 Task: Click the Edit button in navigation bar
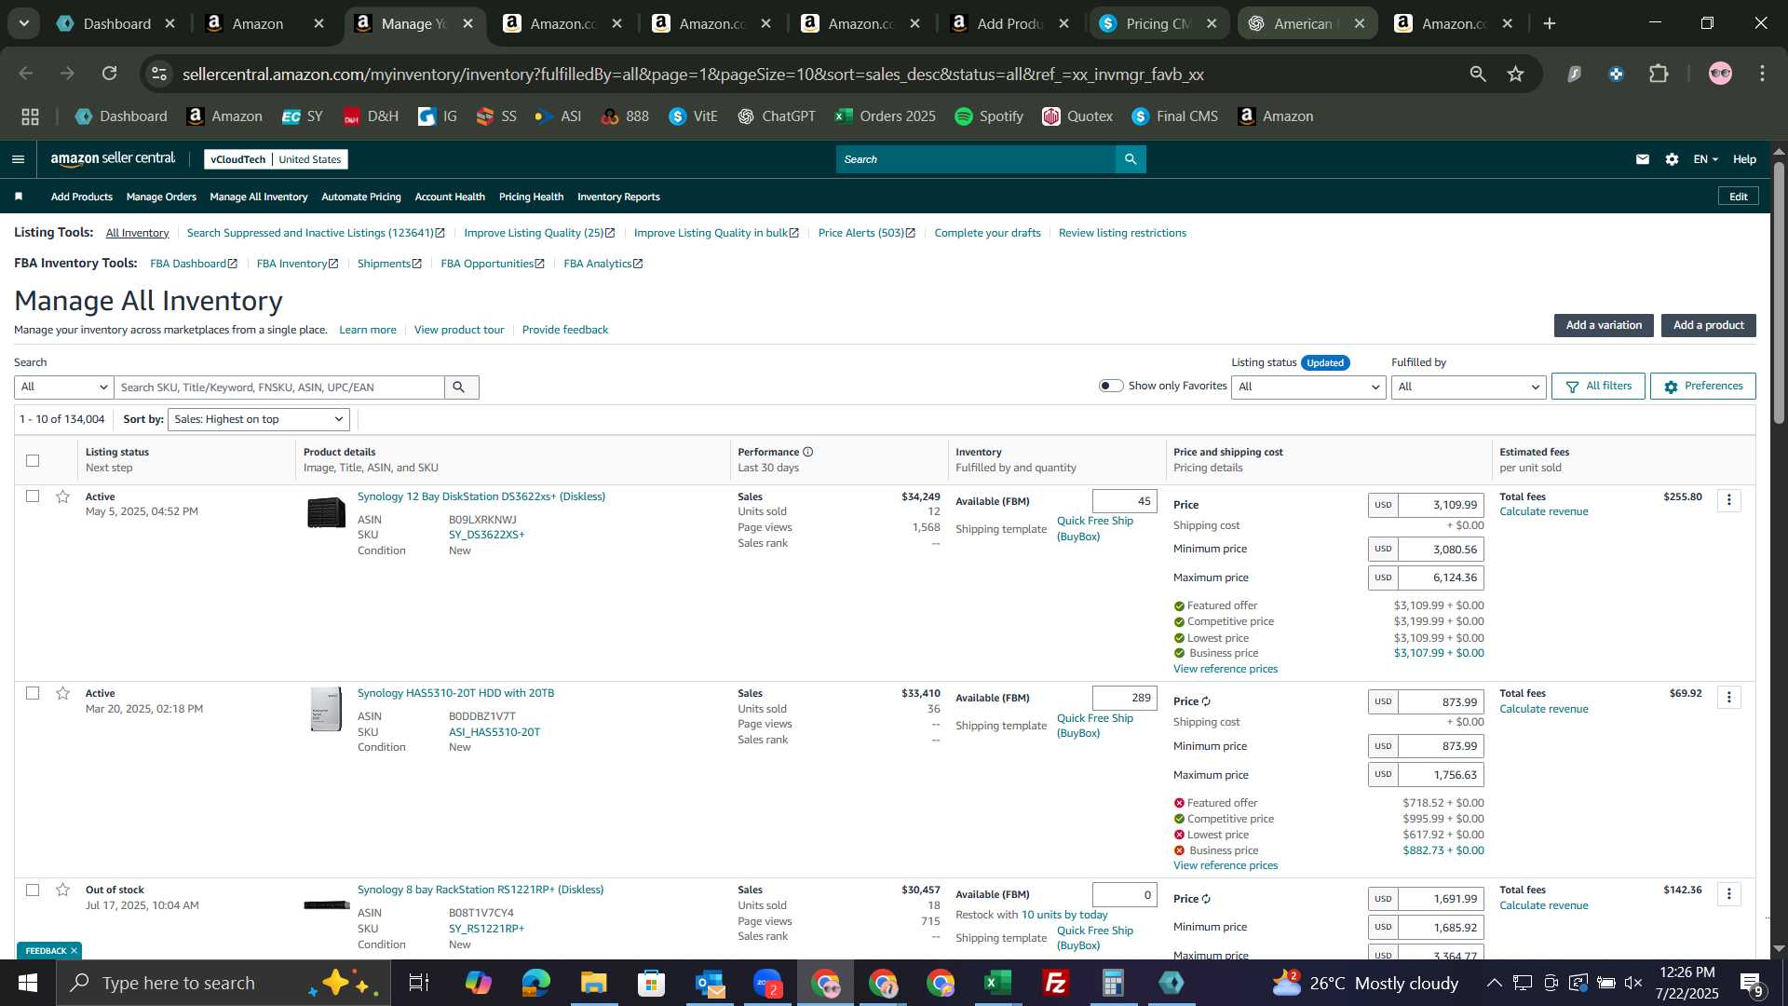click(x=1738, y=197)
